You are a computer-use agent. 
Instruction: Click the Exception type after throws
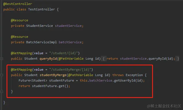[x=134, y=75]
